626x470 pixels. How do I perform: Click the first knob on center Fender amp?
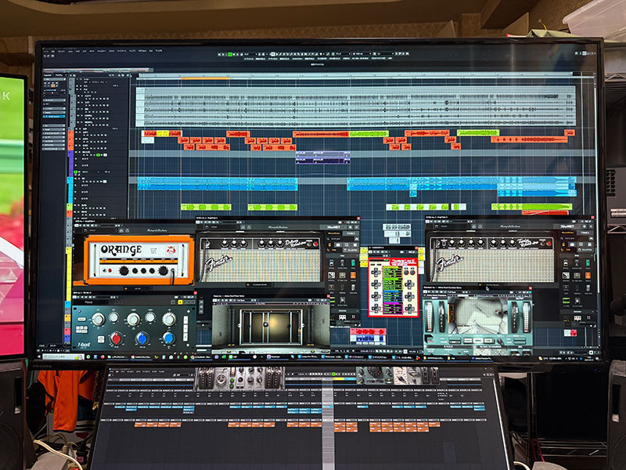(225, 243)
